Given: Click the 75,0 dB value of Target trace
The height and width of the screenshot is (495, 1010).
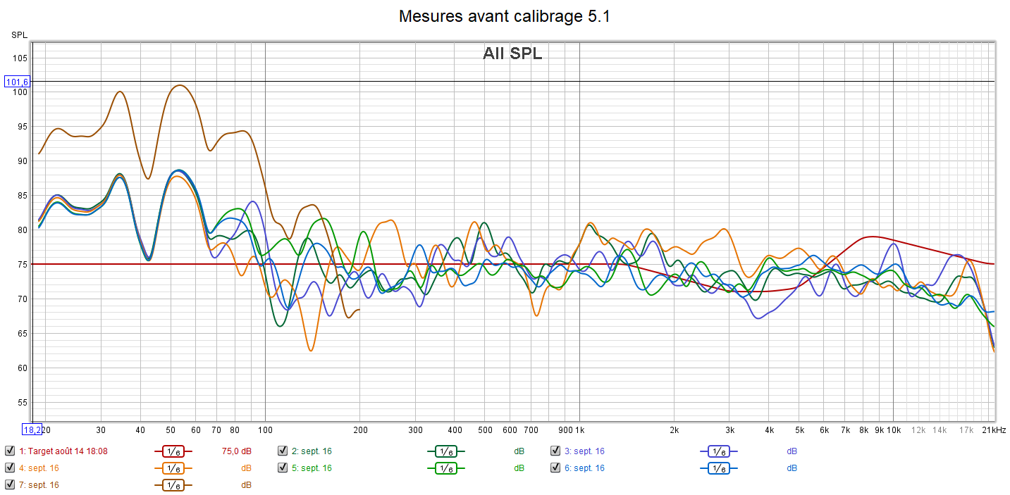Looking at the screenshot, I should coord(241,451).
